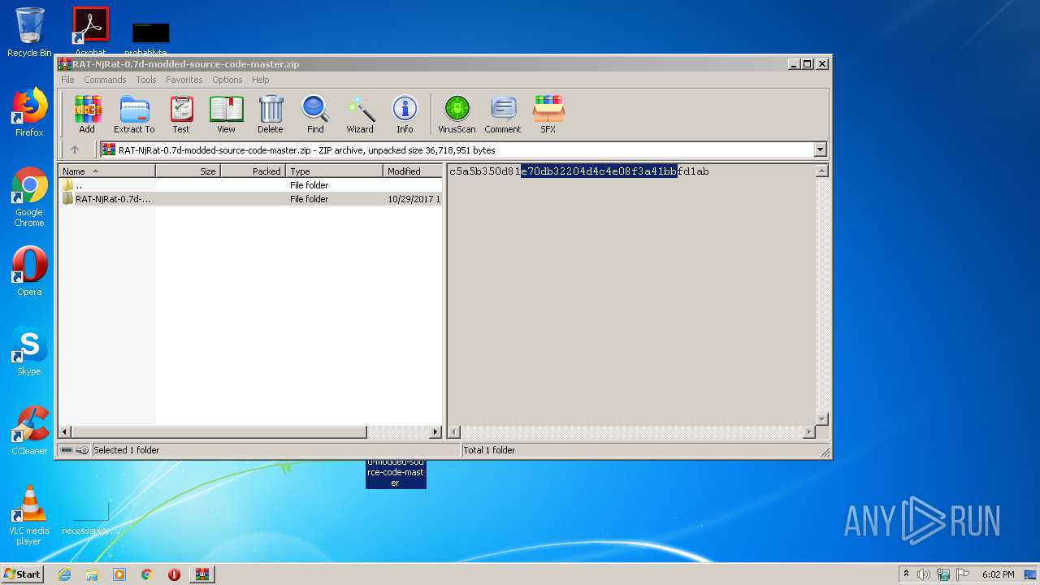Sort file list by Packed column
The width and height of the screenshot is (1040, 585).
coord(253,171)
